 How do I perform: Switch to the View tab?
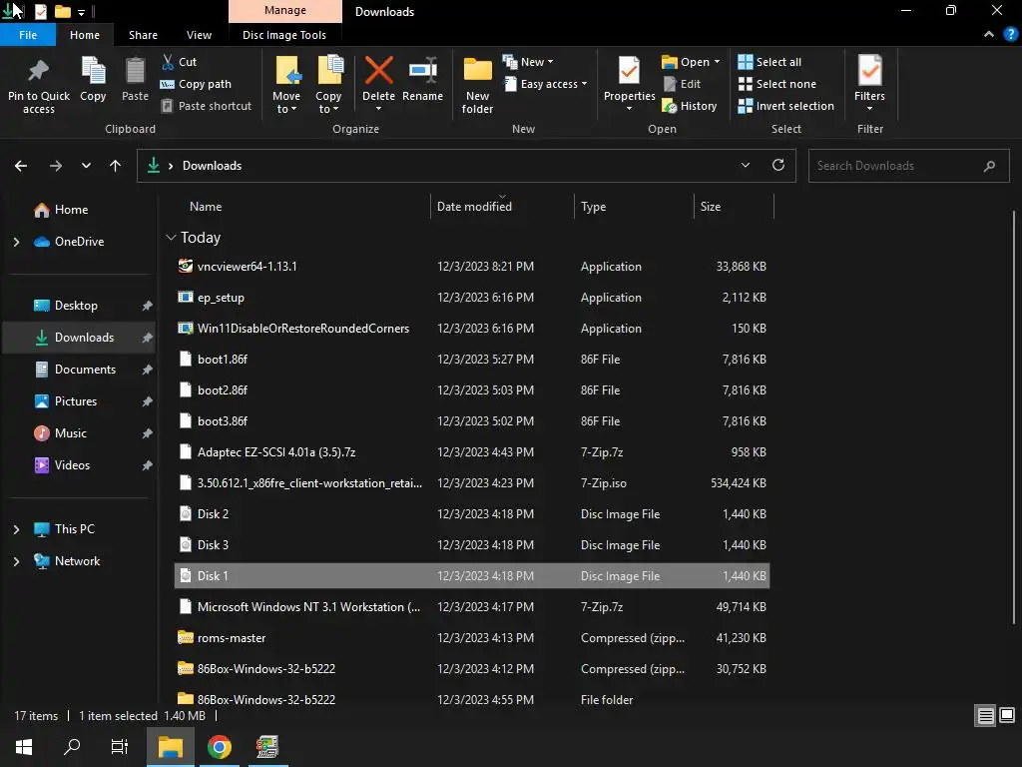(199, 35)
